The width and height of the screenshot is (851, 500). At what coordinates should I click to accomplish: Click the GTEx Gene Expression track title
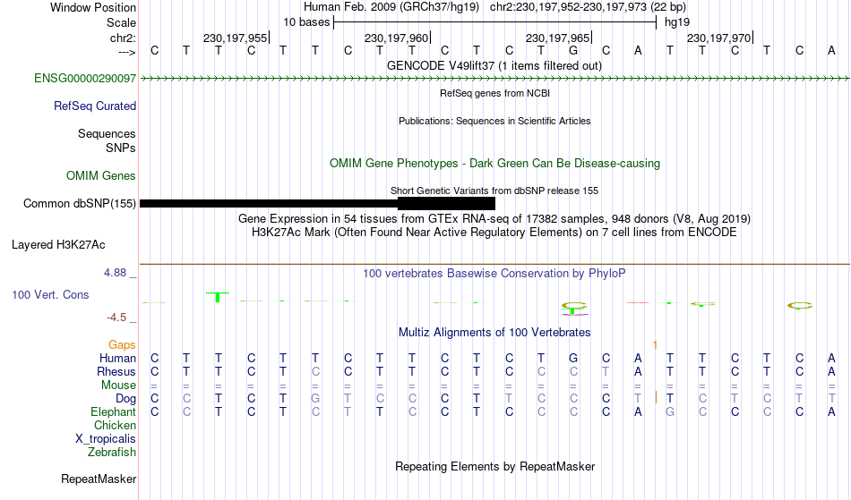[x=494, y=219]
